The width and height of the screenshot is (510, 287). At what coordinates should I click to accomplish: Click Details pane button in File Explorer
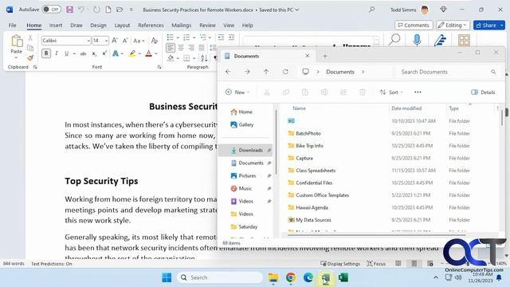click(483, 92)
